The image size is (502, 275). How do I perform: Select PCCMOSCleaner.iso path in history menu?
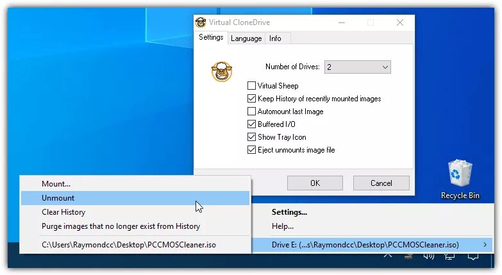[135, 245]
